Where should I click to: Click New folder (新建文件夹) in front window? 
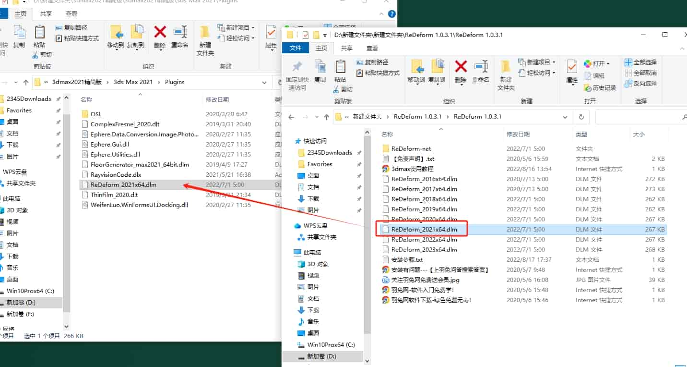506,75
